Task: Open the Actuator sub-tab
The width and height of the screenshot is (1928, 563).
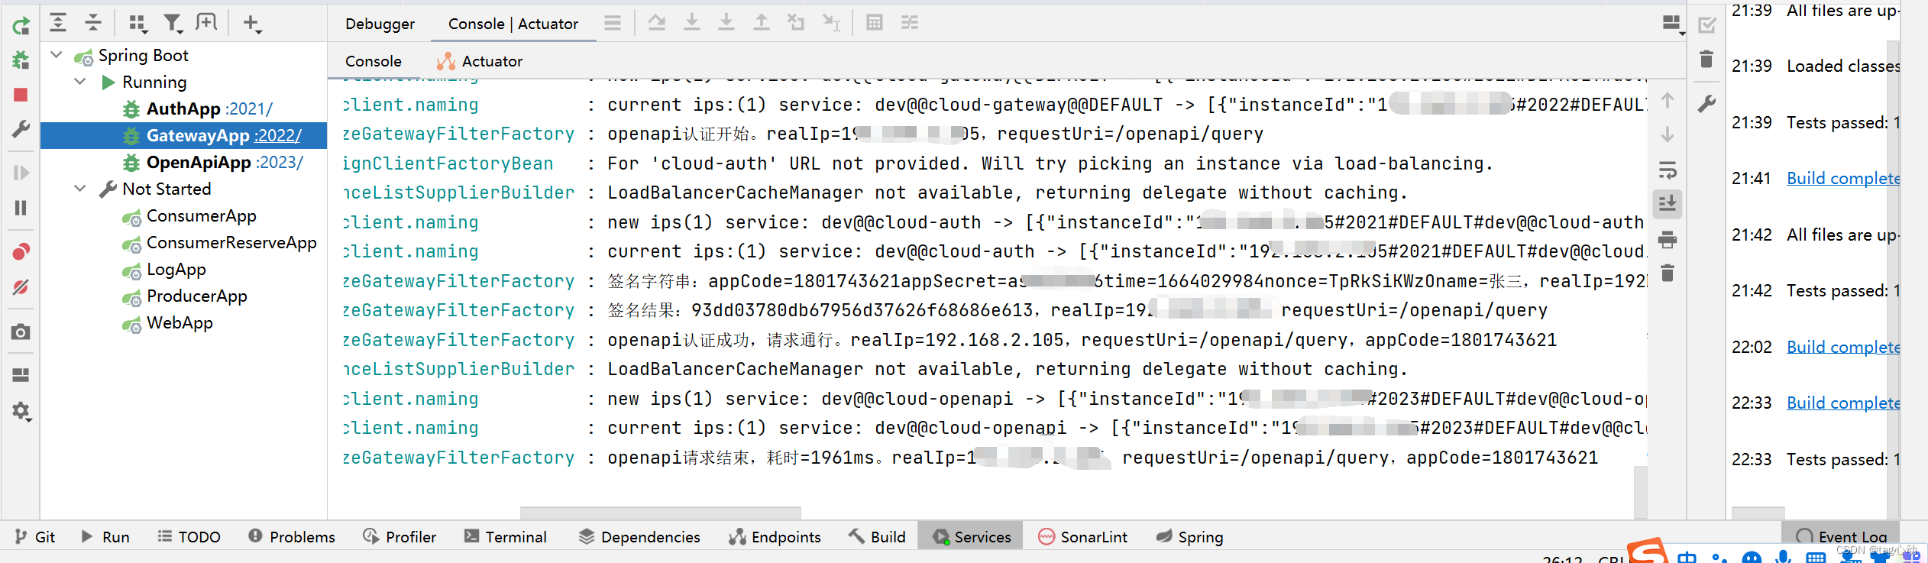Action: pos(480,61)
